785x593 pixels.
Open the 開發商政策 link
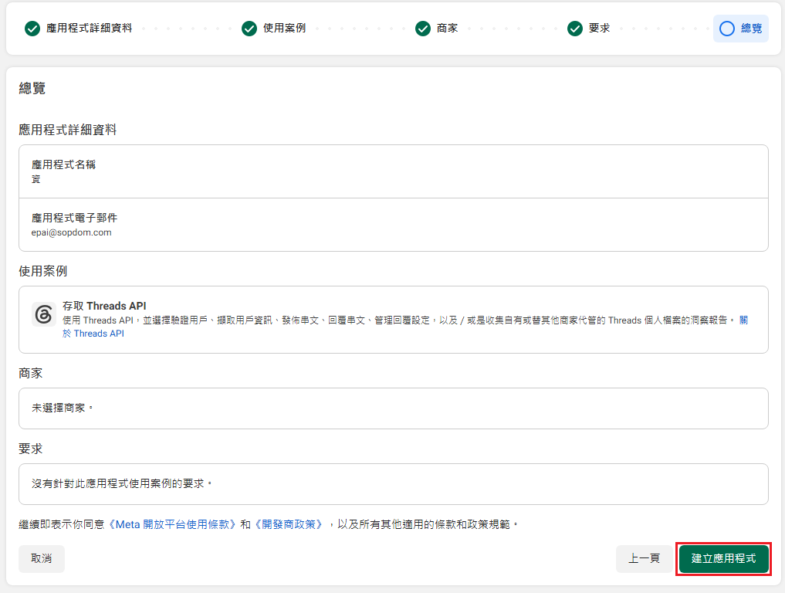click(290, 524)
